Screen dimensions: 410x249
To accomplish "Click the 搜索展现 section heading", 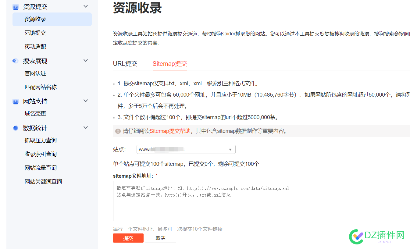I will click(x=35, y=61).
